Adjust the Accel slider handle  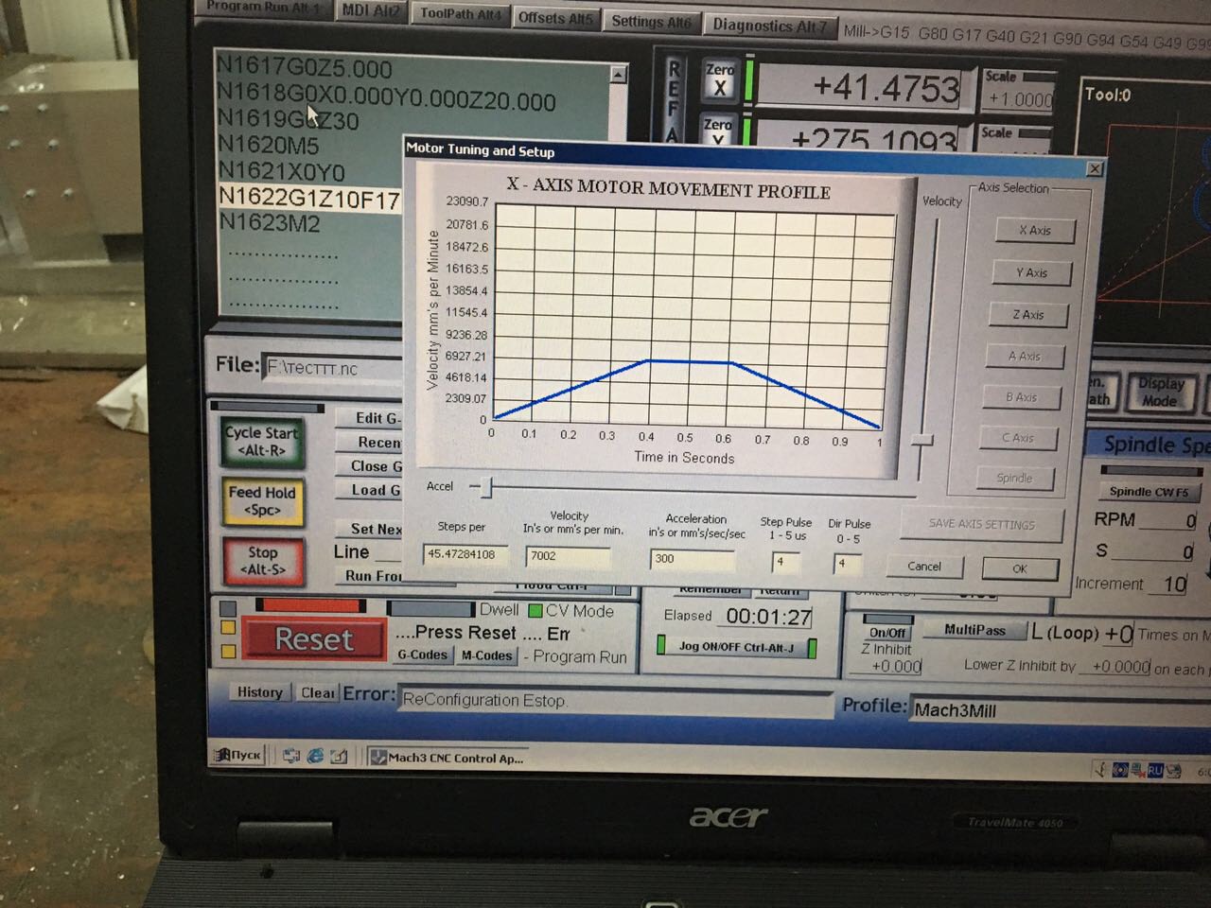click(x=486, y=487)
